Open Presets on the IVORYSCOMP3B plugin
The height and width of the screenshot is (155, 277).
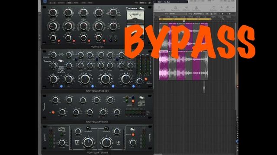click(46, 57)
